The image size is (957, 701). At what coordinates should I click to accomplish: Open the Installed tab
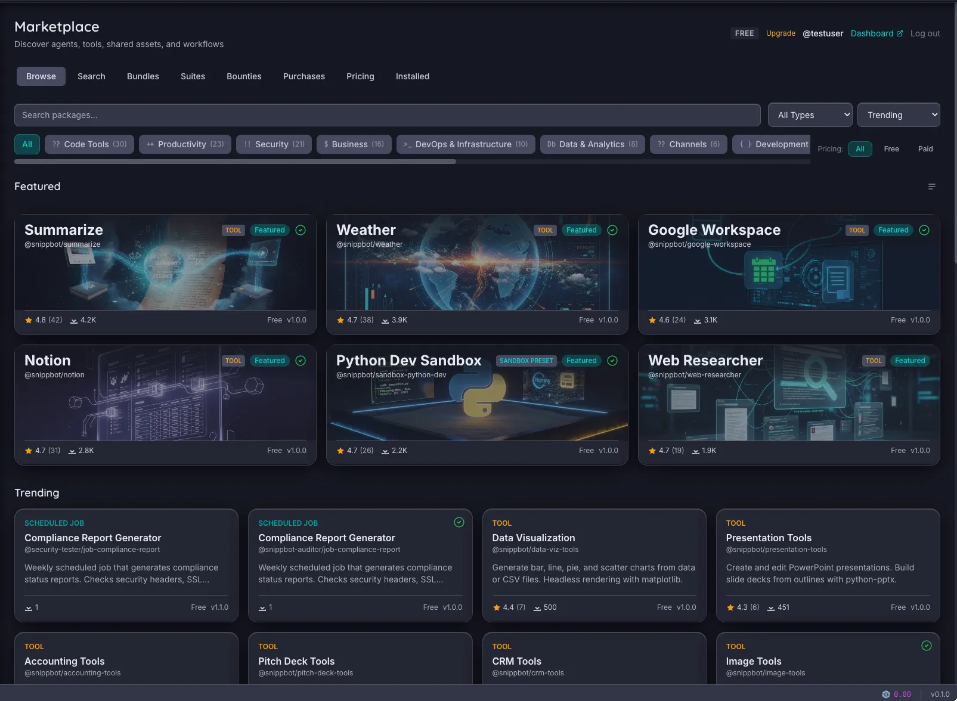click(x=413, y=76)
